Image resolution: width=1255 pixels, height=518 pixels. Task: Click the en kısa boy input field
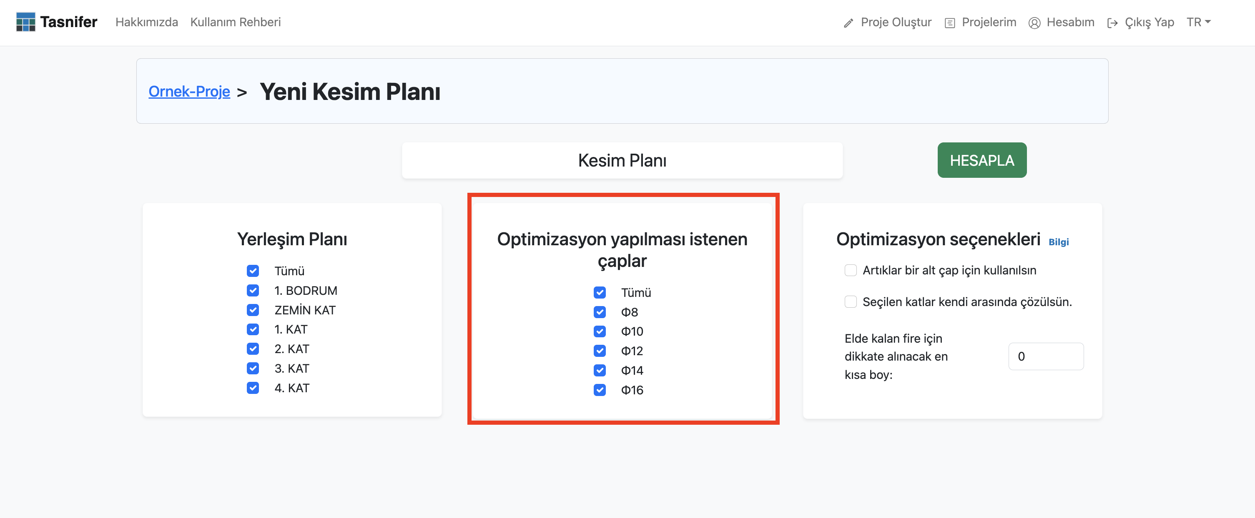[x=1046, y=356]
